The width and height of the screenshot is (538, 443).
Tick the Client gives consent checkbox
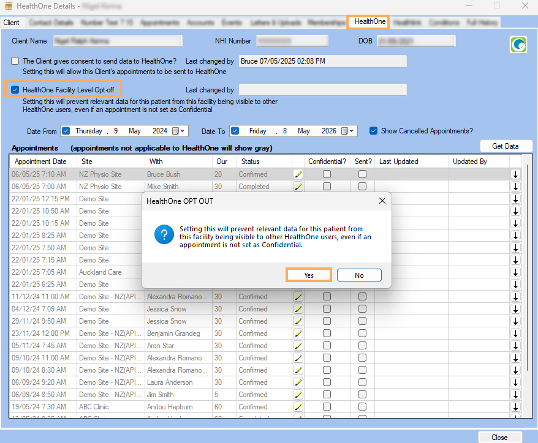pyautogui.click(x=15, y=61)
